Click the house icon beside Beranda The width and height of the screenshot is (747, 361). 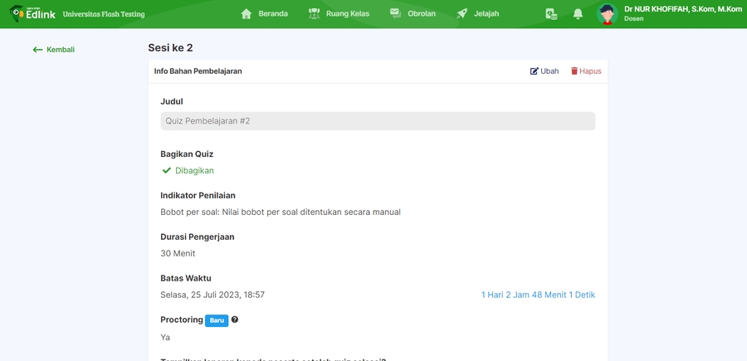tap(246, 14)
